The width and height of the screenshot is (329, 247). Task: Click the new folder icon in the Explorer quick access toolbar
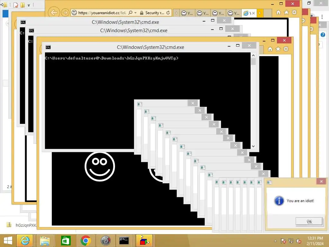point(23,5)
